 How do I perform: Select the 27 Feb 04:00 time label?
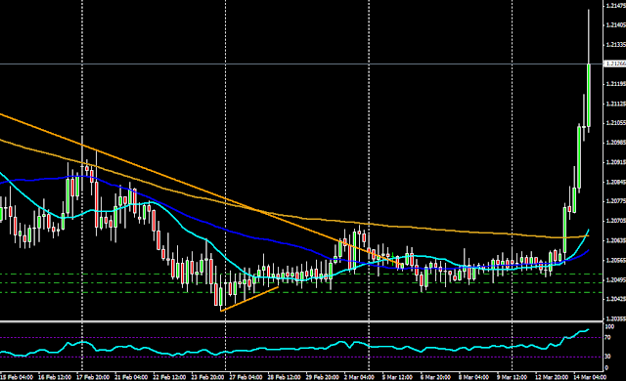click(x=246, y=377)
